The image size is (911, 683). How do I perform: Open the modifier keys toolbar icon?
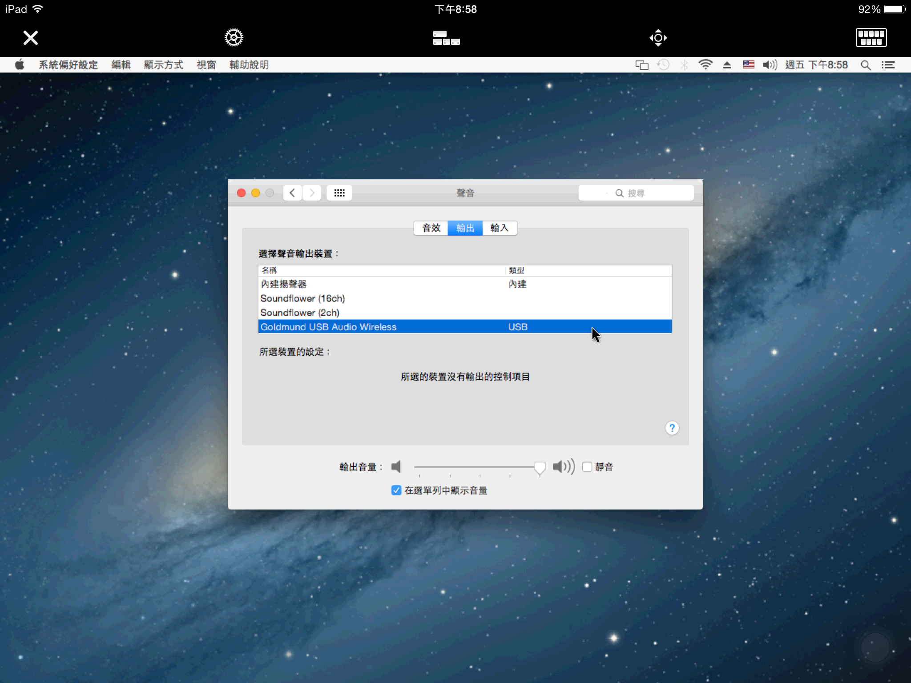point(446,38)
